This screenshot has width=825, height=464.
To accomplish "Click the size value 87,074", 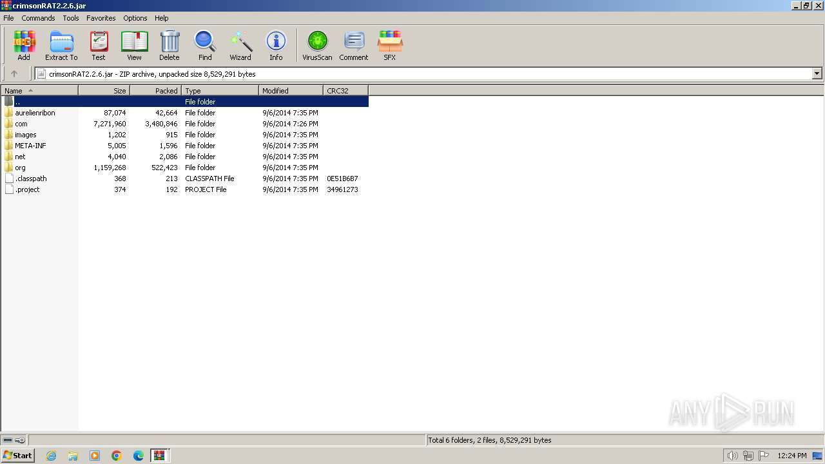I will [x=115, y=113].
